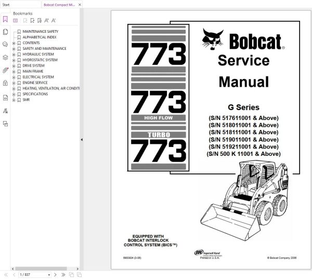The height and width of the screenshot is (279, 312).
Task: Expand the CONTENTS bookmark
Action: tap(14, 43)
